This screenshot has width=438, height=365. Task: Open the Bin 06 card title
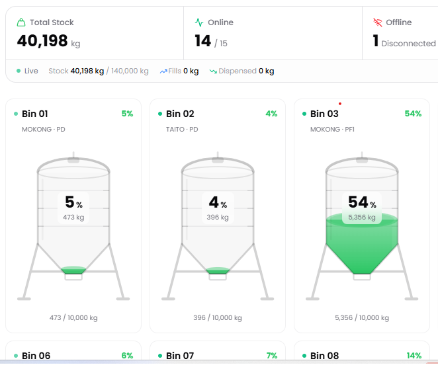36,356
